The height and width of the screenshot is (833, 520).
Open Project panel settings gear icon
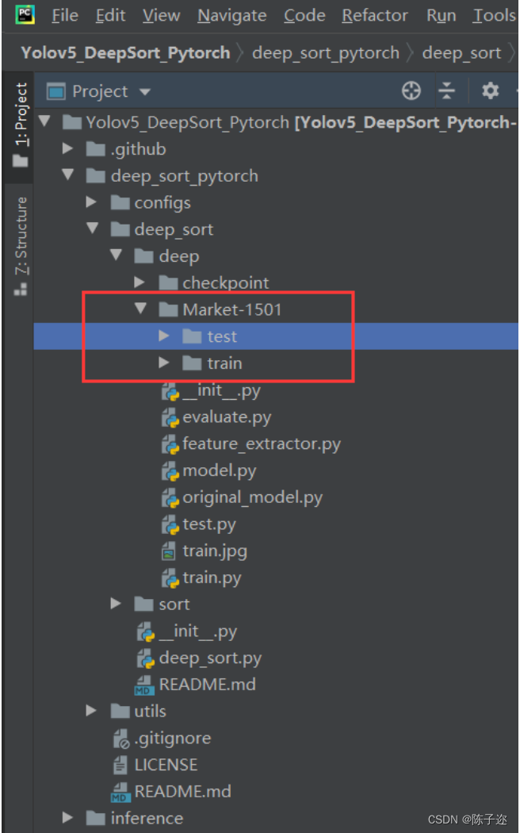[x=491, y=91]
